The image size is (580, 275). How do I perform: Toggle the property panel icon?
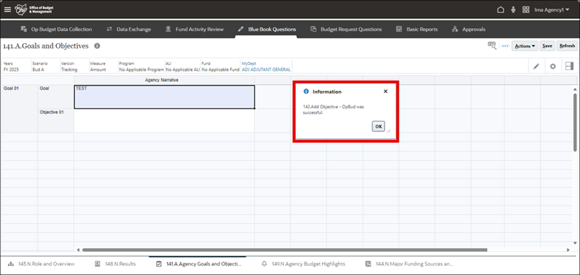point(568,66)
